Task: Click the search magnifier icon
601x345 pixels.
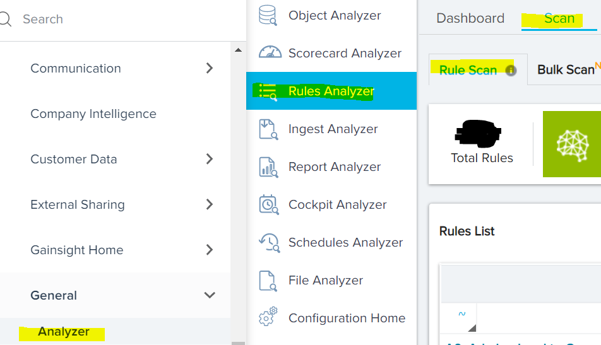Action: (5, 19)
